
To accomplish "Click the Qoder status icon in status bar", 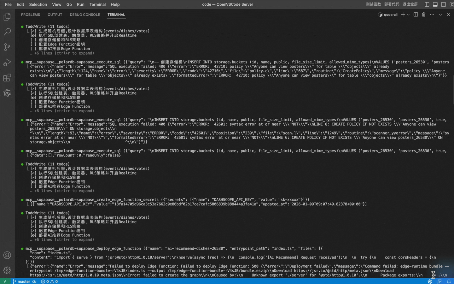I will [430, 281].
